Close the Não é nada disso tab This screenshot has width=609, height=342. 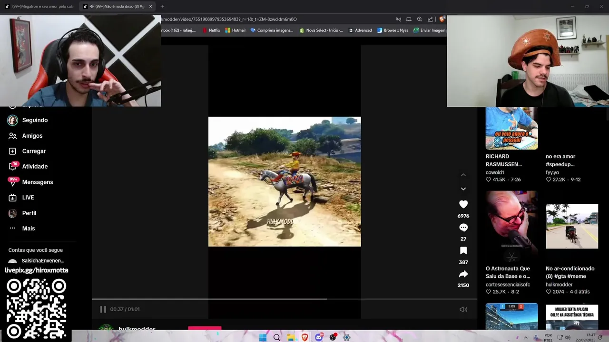click(150, 6)
